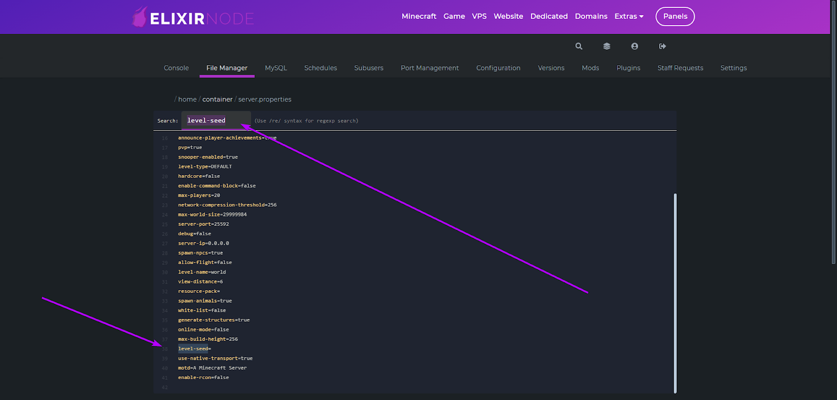Click the Panels button

675,16
